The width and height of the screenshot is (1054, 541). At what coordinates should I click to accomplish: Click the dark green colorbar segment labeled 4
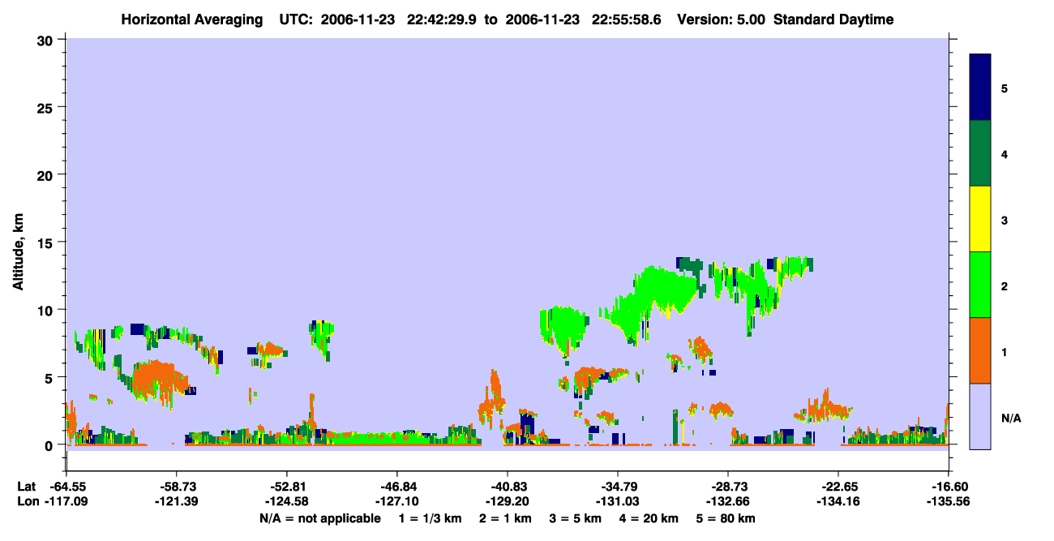pos(980,153)
